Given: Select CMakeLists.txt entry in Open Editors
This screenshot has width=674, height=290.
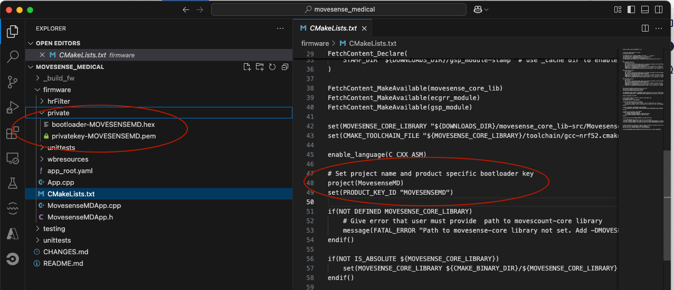Looking at the screenshot, I should coord(158,55).
